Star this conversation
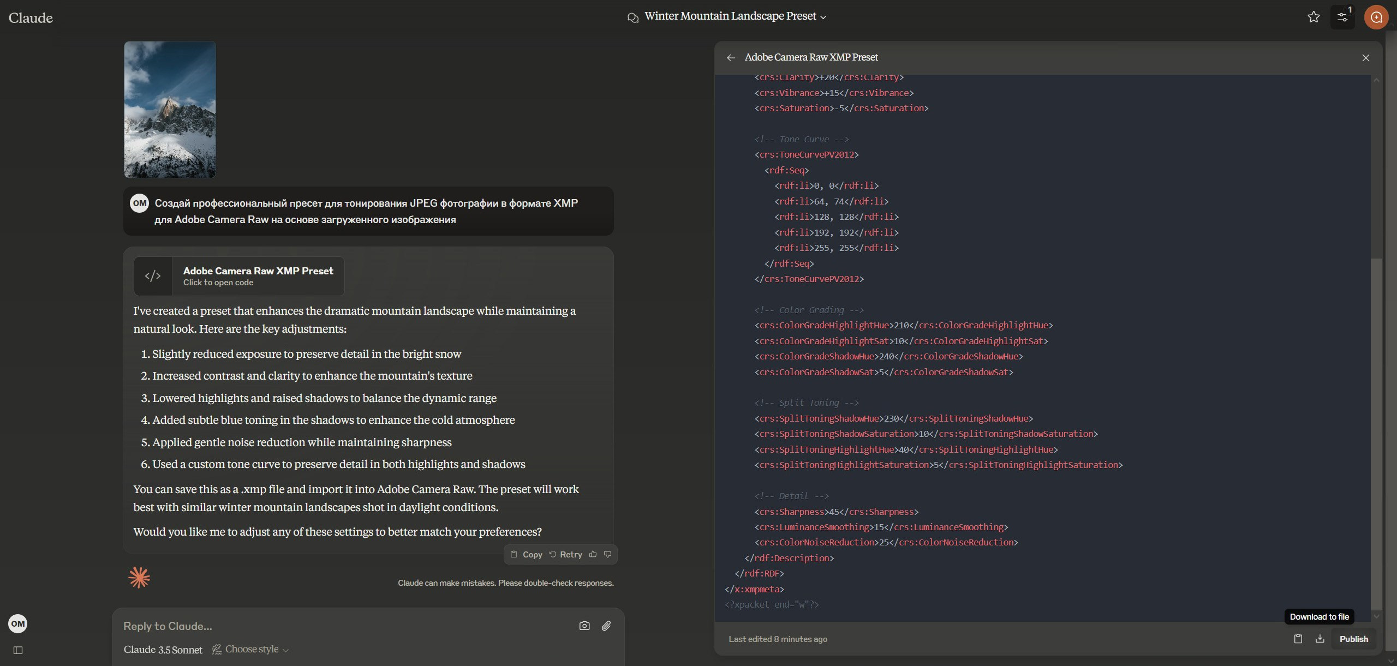 click(1314, 17)
